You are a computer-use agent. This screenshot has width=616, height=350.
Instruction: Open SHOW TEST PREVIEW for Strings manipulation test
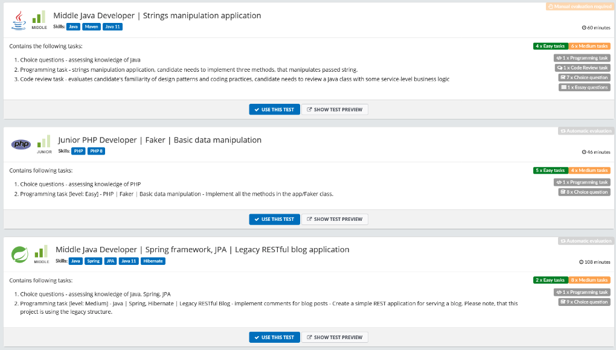click(x=336, y=109)
